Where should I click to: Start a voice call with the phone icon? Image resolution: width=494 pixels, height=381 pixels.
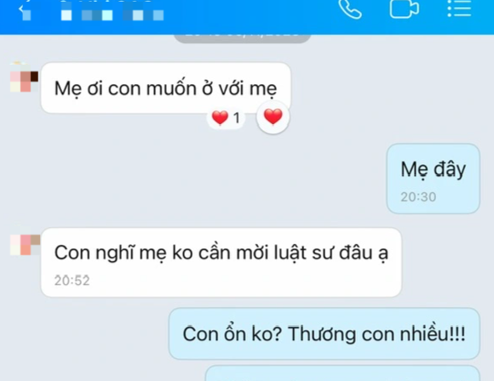point(350,9)
